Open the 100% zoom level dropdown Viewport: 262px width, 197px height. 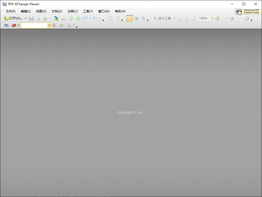[x=212, y=18]
